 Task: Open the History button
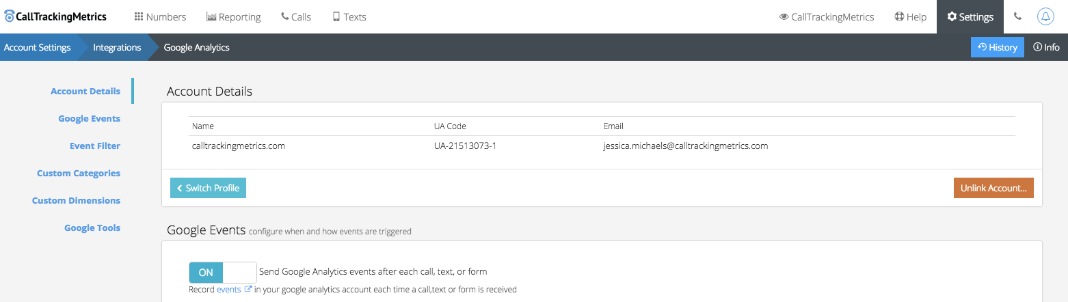[997, 47]
